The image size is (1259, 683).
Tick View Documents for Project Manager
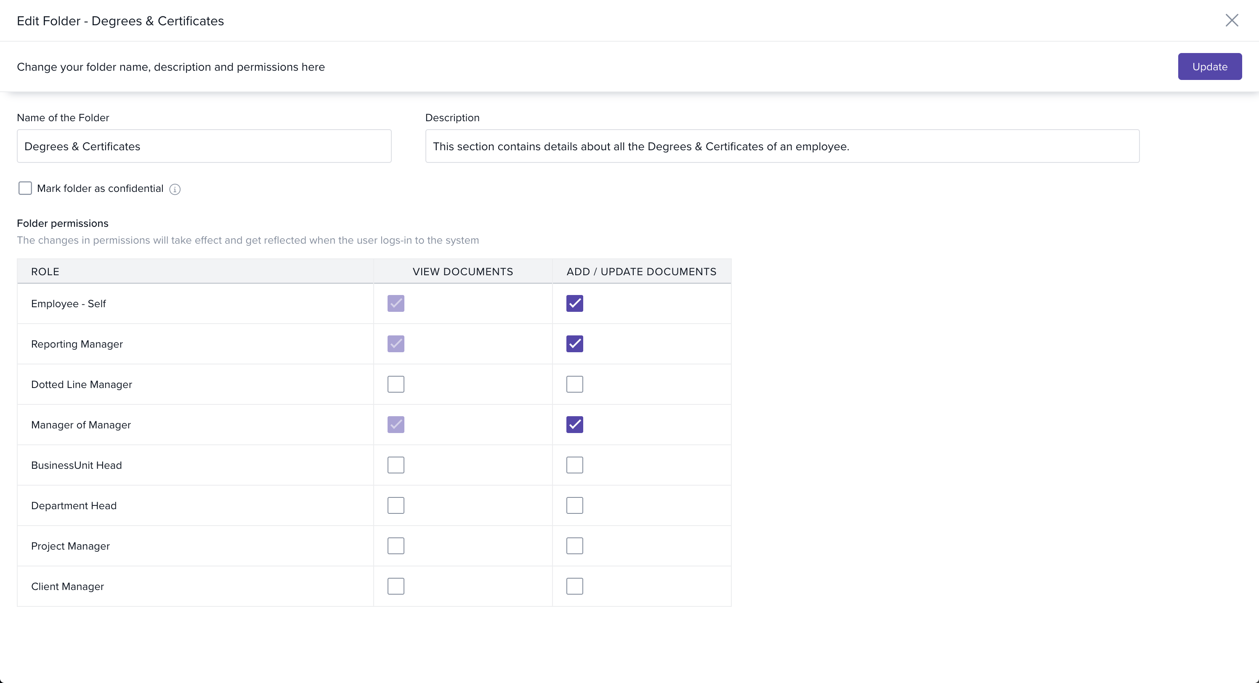click(x=396, y=546)
